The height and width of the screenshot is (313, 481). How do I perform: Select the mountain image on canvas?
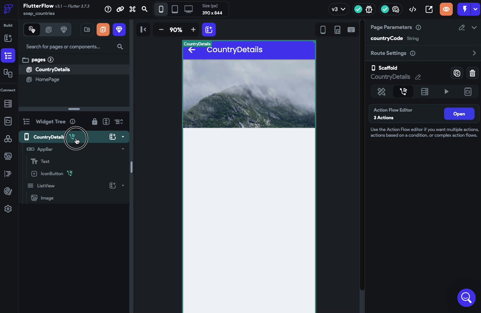pyautogui.click(x=249, y=94)
